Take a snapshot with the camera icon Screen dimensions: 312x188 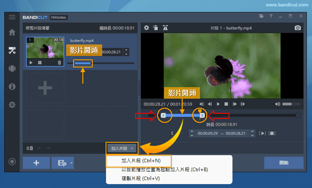click(297, 28)
